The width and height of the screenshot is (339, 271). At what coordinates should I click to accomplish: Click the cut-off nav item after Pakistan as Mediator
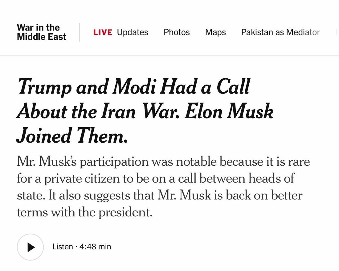pyautogui.click(x=337, y=32)
